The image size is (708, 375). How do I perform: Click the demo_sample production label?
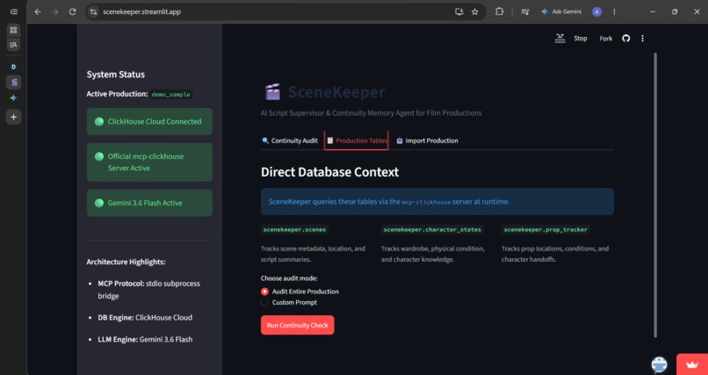coord(171,94)
